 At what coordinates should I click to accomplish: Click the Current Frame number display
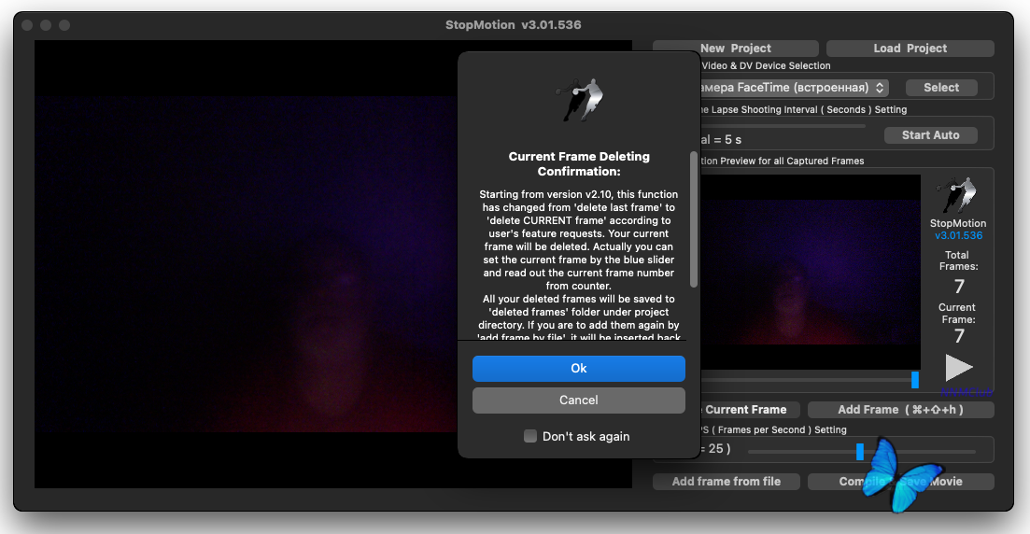(x=959, y=336)
